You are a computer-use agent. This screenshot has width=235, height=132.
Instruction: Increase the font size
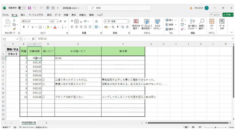click(x=61, y=21)
